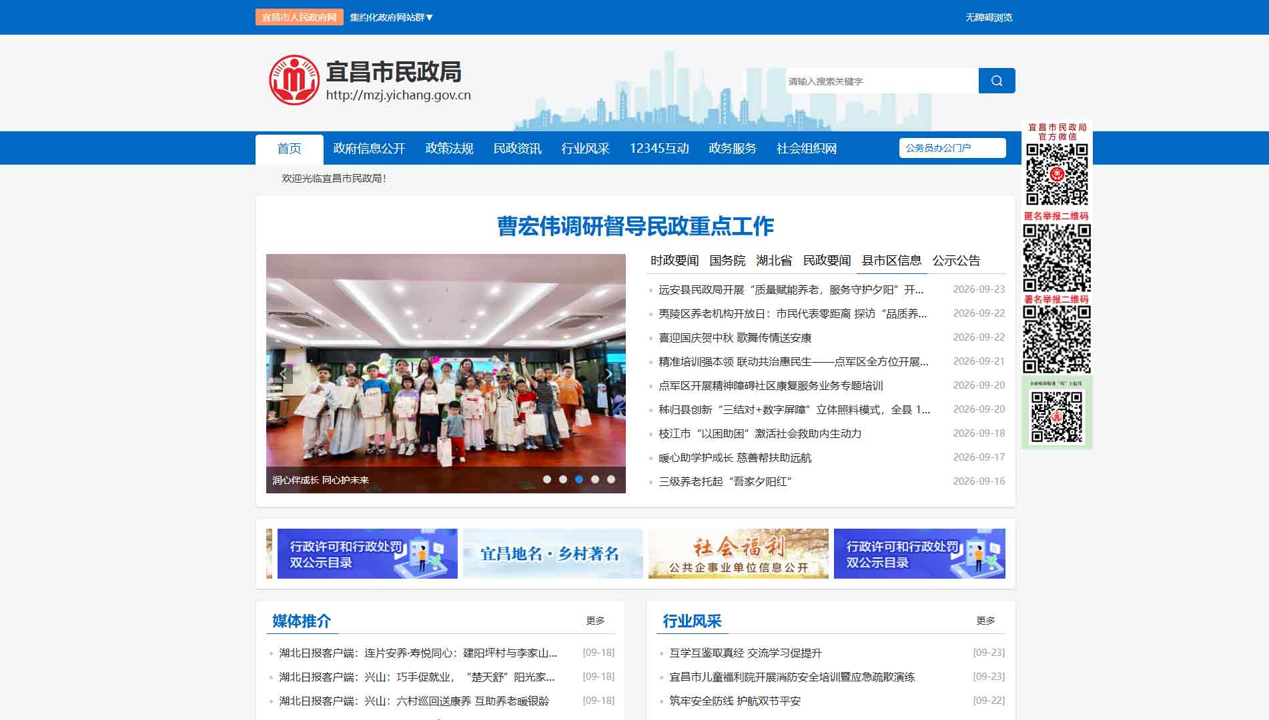Viewport: 1269px width, 720px height.
Task: Click 更多 in 行业风采 section
Action: [x=985, y=621]
